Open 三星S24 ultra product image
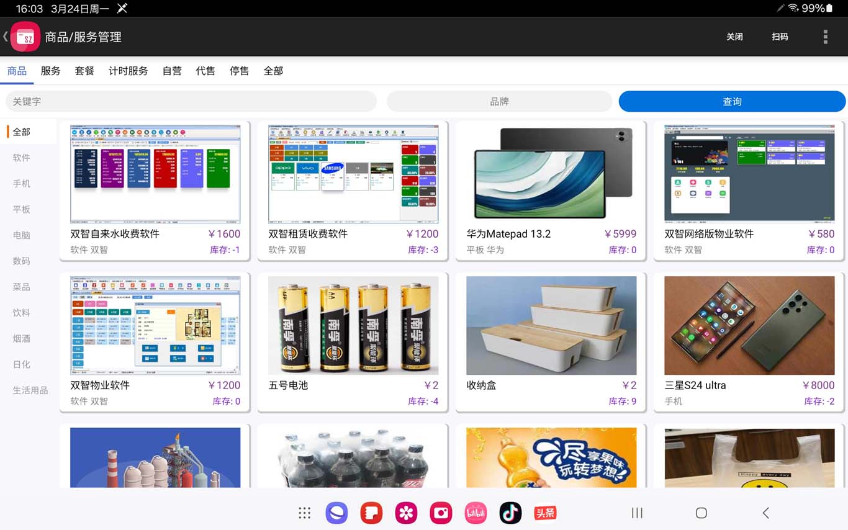Screen dimensions: 848x530 coord(749,325)
